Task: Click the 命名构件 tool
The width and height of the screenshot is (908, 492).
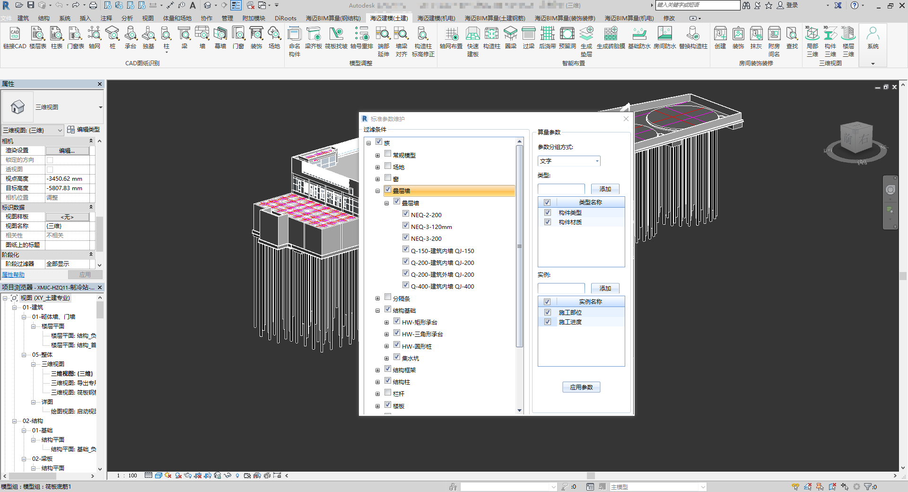Action: (294, 42)
